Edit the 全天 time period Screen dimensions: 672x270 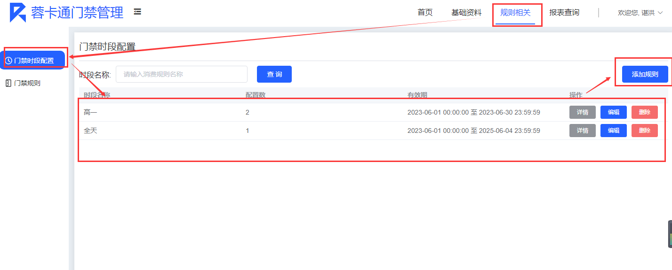click(x=613, y=131)
